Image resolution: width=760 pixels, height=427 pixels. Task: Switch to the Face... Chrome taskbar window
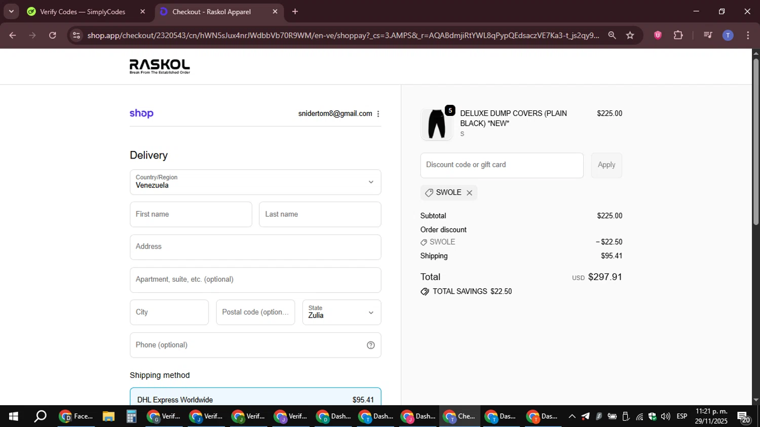click(77, 416)
